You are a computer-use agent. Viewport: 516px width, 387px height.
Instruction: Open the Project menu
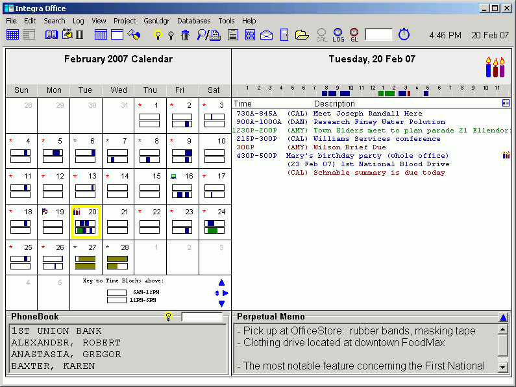[125, 21]
